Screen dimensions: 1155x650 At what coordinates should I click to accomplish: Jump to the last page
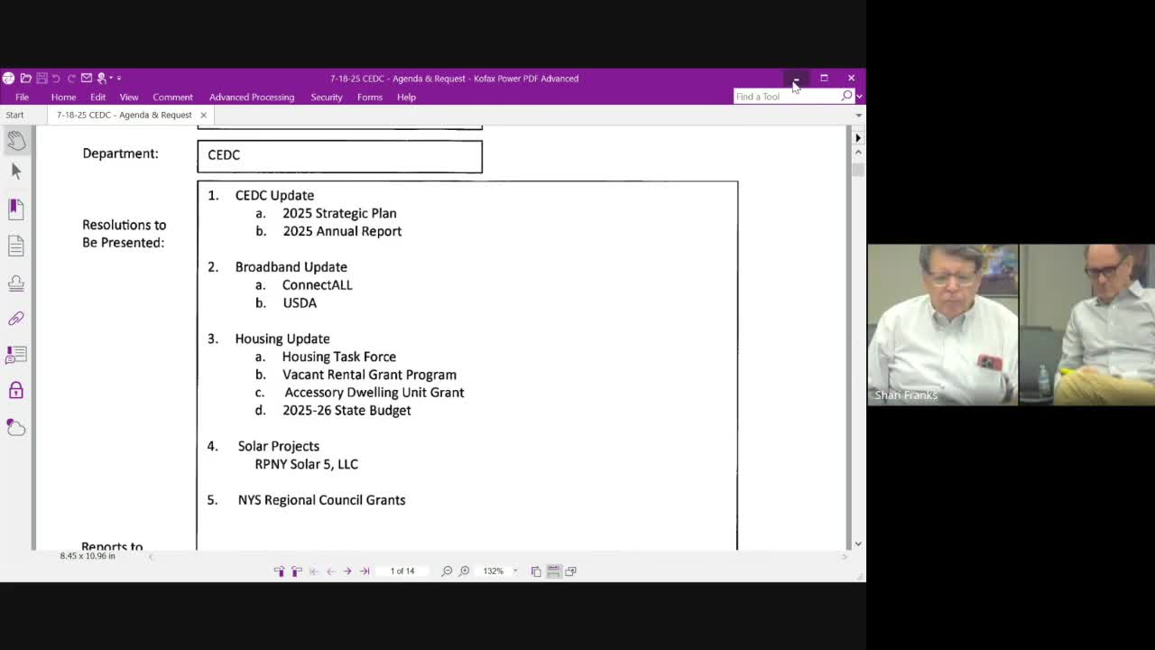(365, 571)
